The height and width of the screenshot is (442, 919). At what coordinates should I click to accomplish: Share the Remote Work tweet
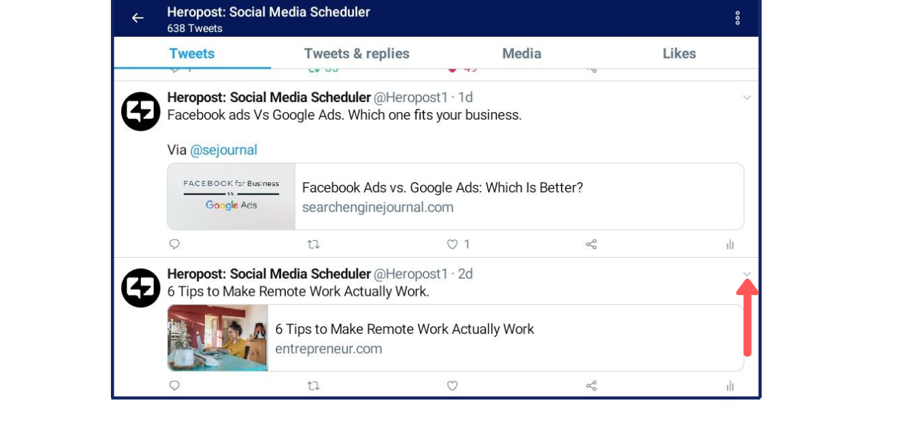click(591, 385)
